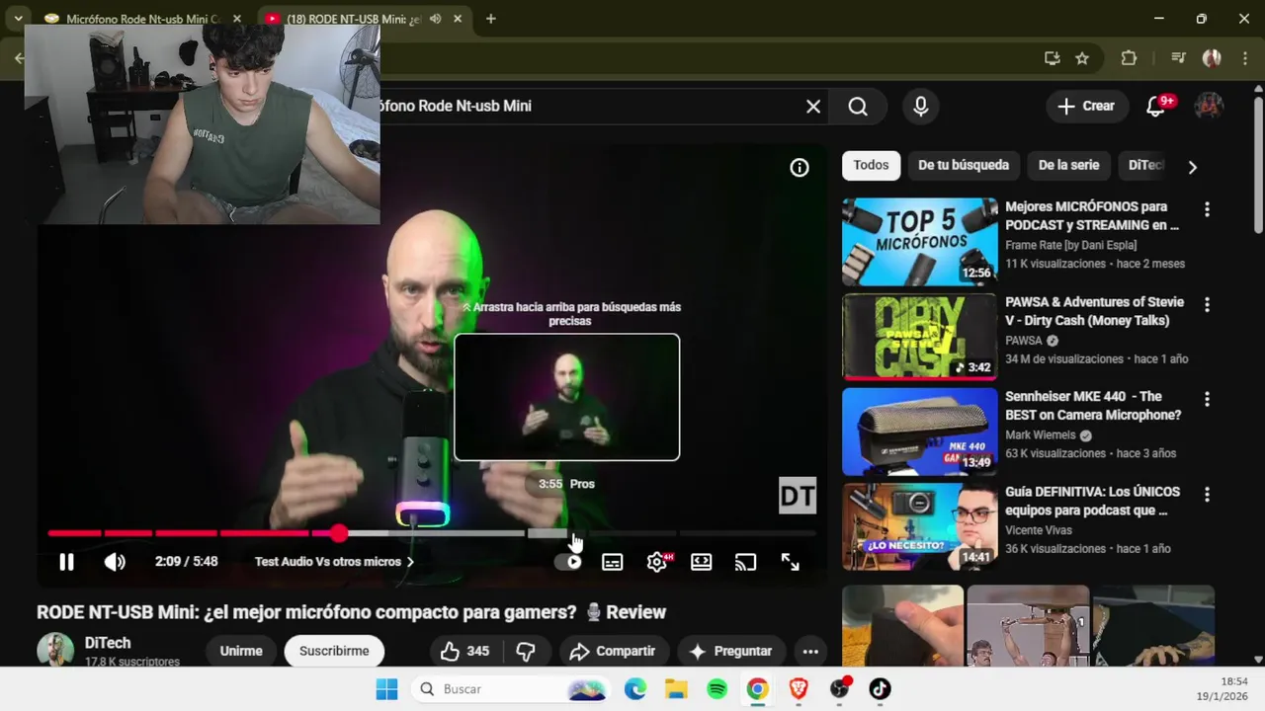Seek using red progress bar scrubber

point(339,533)
